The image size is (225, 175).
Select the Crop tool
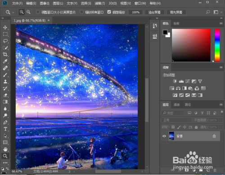tap(5, 54)
